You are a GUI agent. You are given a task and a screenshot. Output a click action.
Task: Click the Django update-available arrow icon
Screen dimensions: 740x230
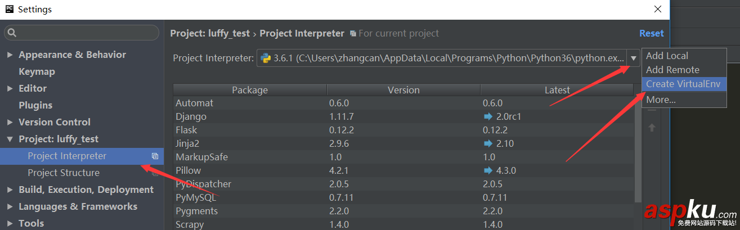coord(488,116)
